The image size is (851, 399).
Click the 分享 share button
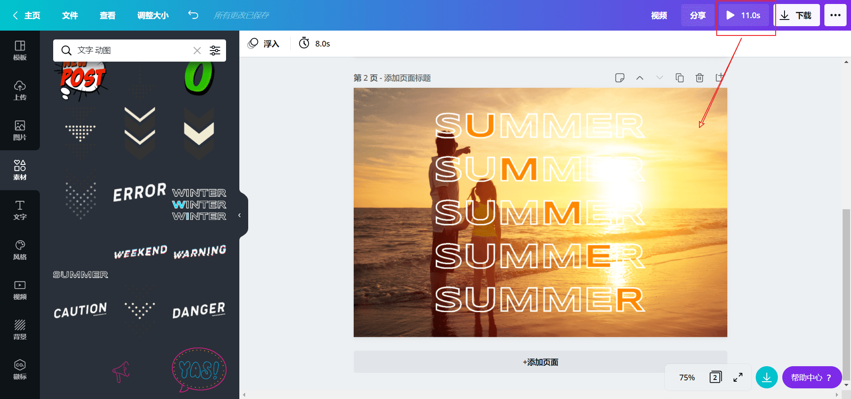pyautogui.click(x=698, y=16)
